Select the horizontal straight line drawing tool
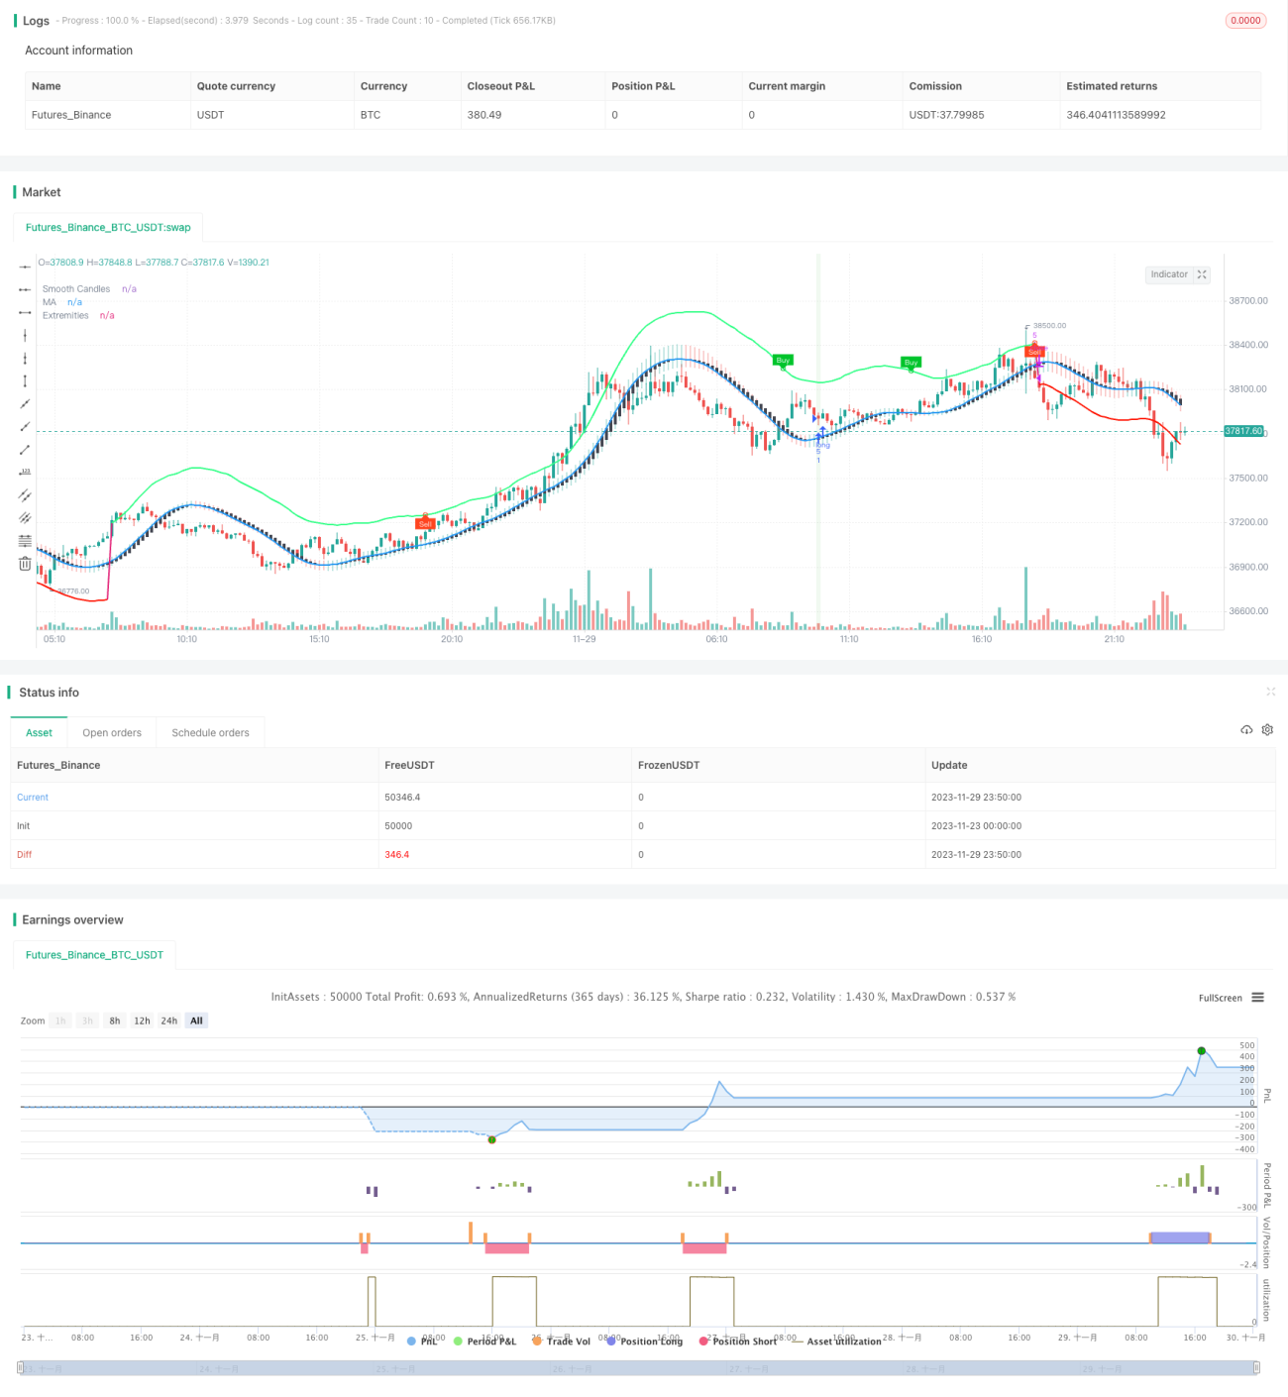 point(25,267)
